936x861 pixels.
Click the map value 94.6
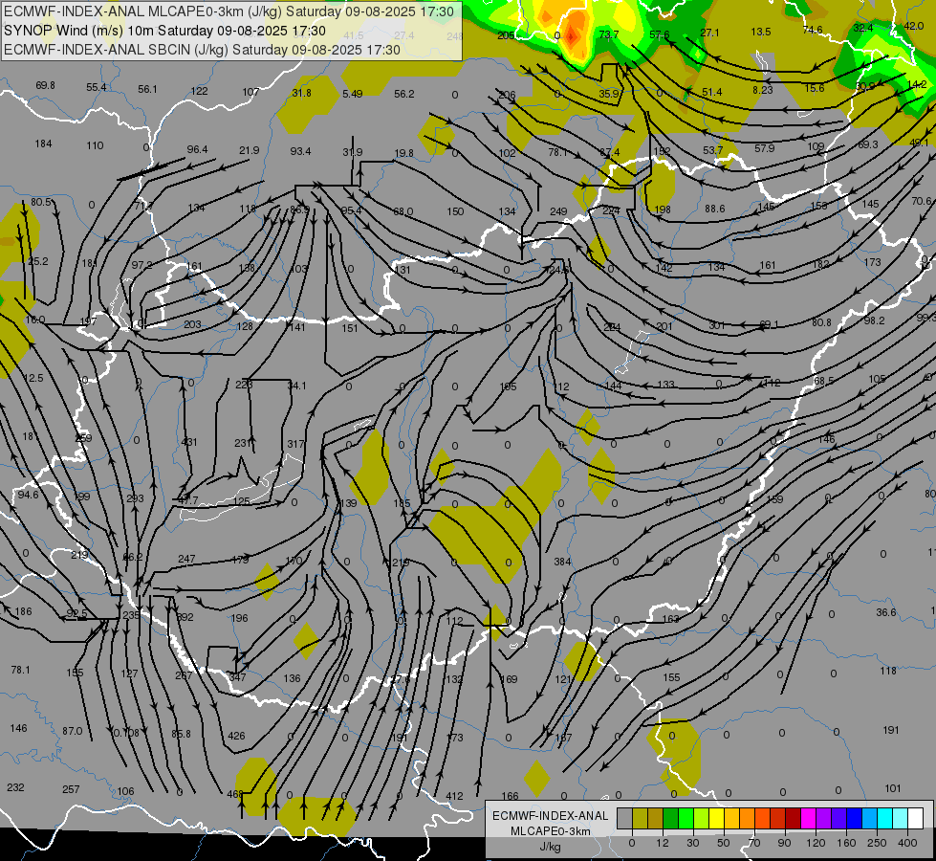[x=28, y=495]
